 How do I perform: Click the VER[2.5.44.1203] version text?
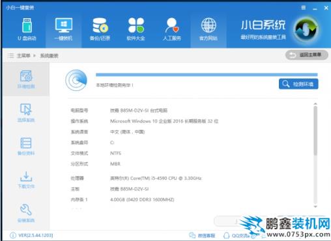pyautogui.click(x=36, y=235)
